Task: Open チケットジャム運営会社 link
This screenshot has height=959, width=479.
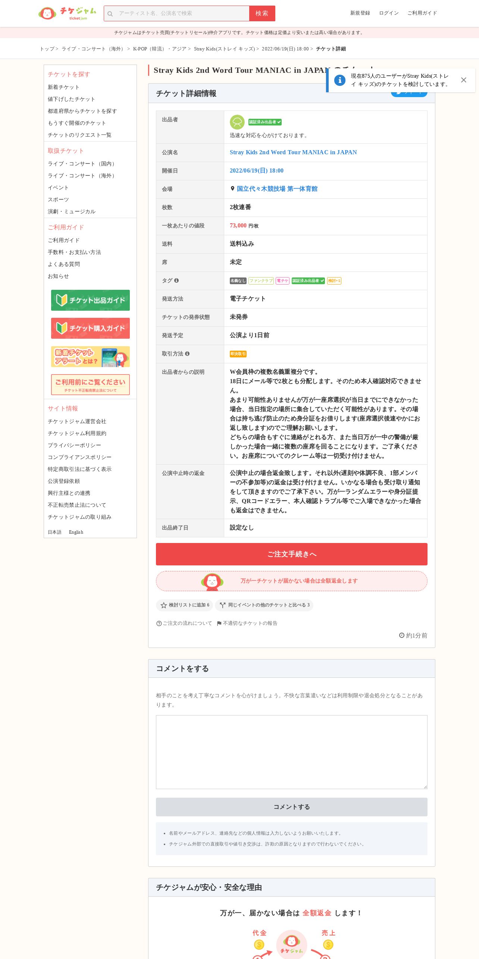Action: (x=77, y=422)
